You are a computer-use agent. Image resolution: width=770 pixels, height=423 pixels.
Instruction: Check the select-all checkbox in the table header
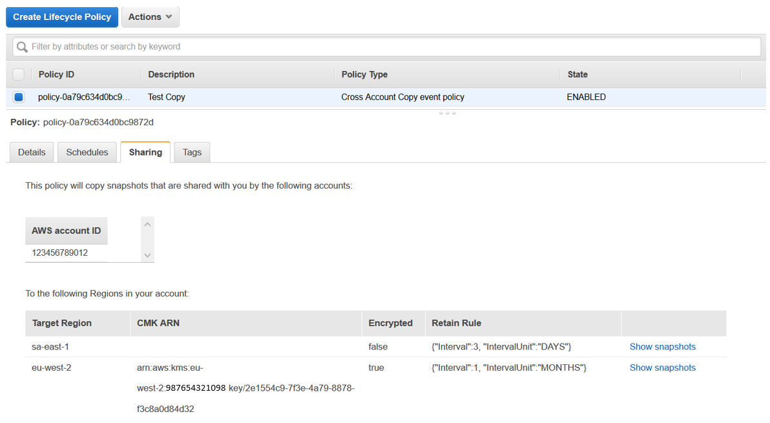coord(19,74)
